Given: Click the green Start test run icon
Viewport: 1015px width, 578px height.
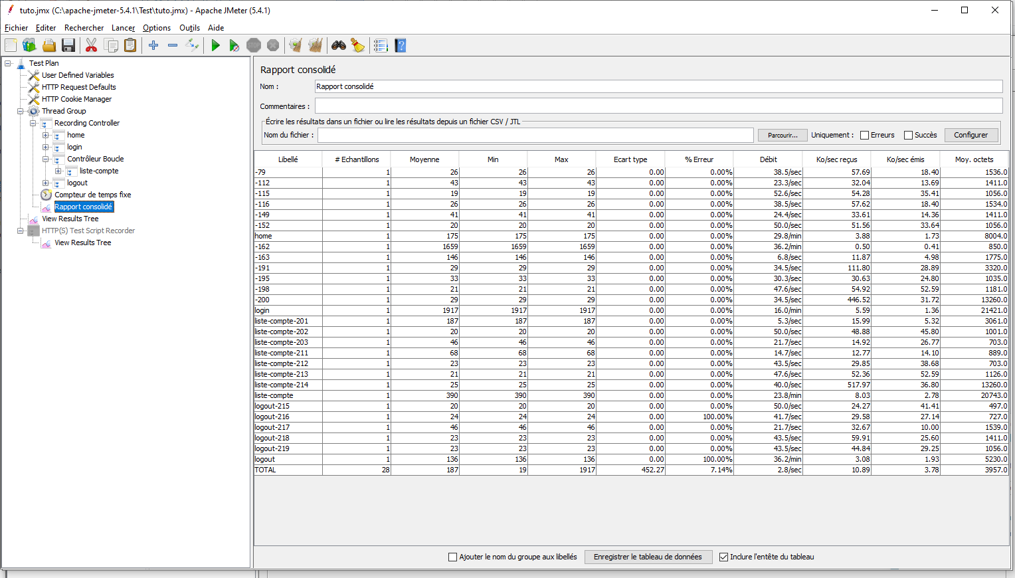Looking at the screenshot, I should coord(215,45).
